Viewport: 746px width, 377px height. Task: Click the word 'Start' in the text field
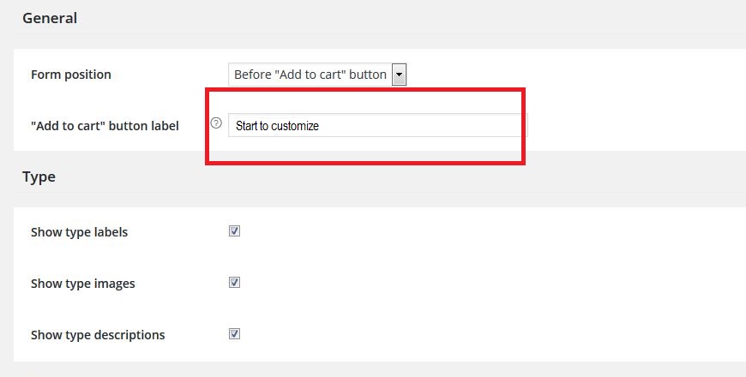pos(246,126)
